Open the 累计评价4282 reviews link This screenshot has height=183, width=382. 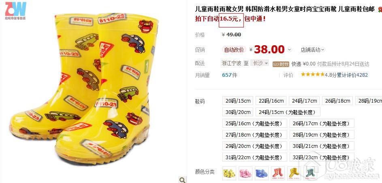[x=352, y=75]
